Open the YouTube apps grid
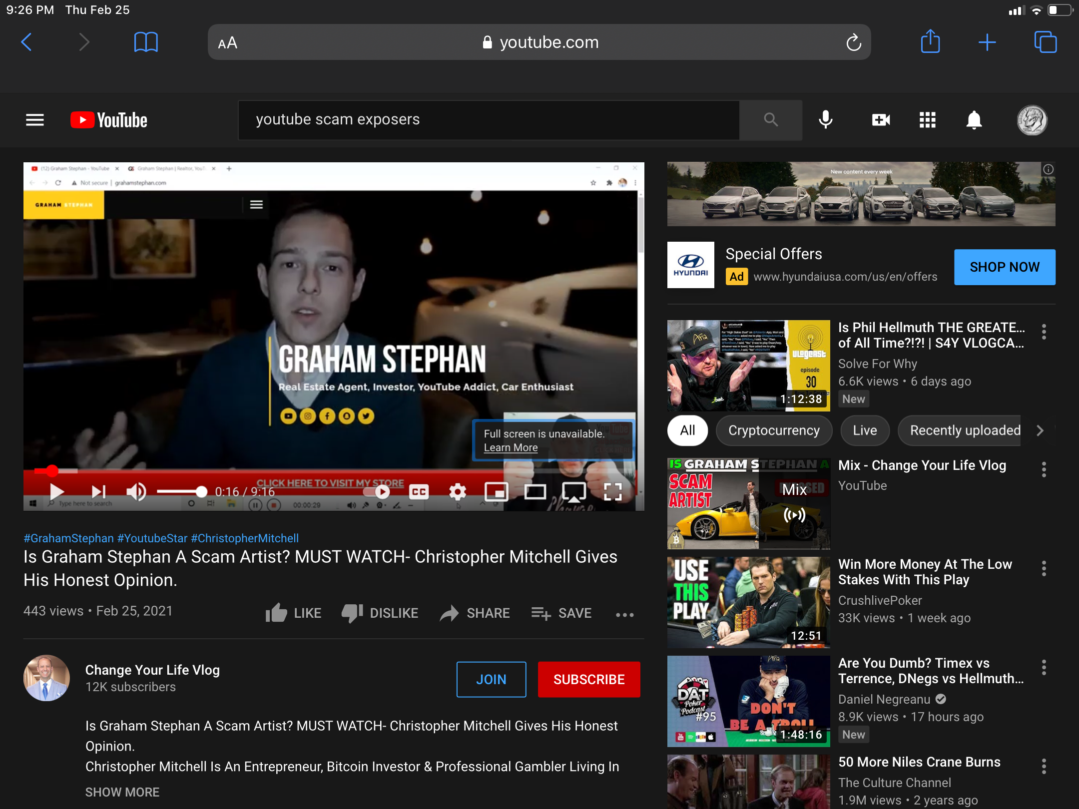This screenshot has height=809, width=1079. click(928, 120)
